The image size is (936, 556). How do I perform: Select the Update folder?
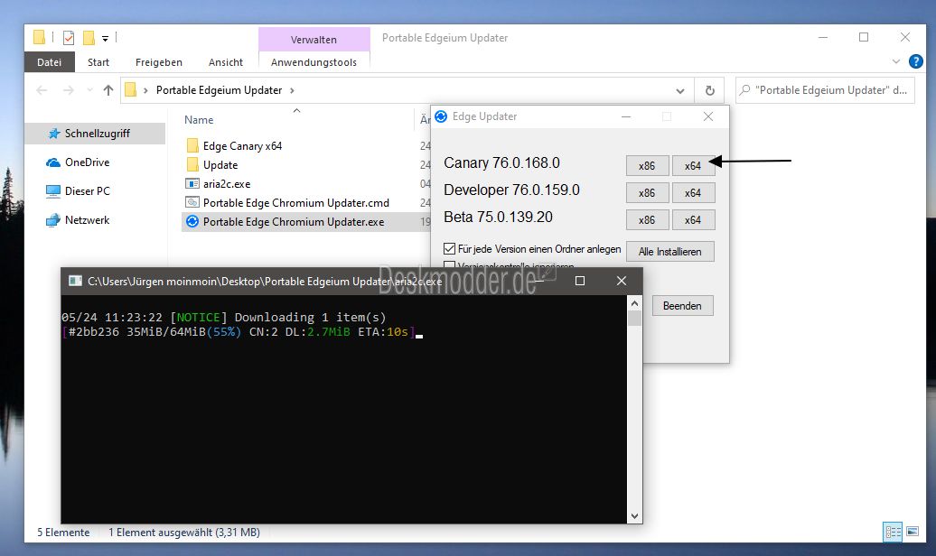point(220,165)
